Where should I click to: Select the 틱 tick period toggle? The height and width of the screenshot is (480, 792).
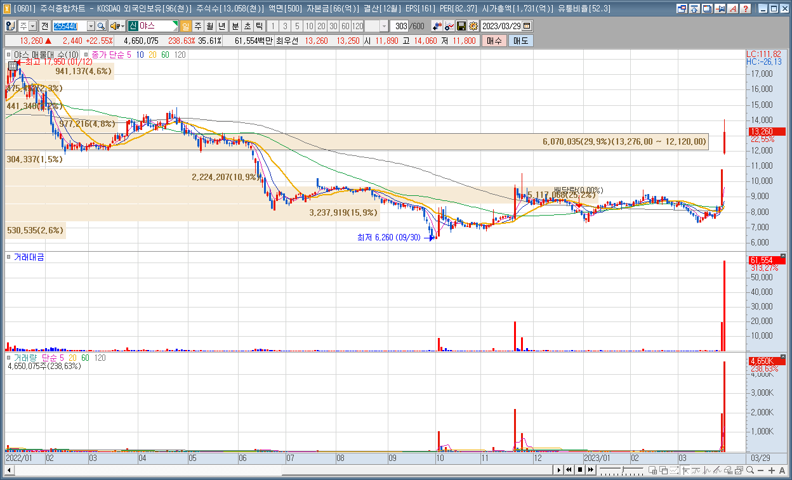coord(259,26)
